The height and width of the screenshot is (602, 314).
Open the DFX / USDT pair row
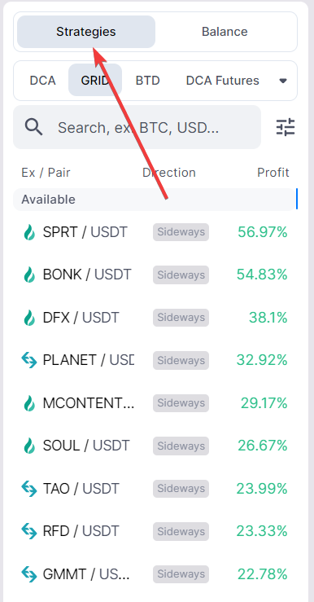point(155,318)
